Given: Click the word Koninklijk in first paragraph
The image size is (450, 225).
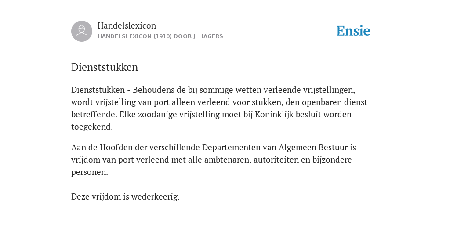Looking at the screenshot, I should (x=274, y=115).
